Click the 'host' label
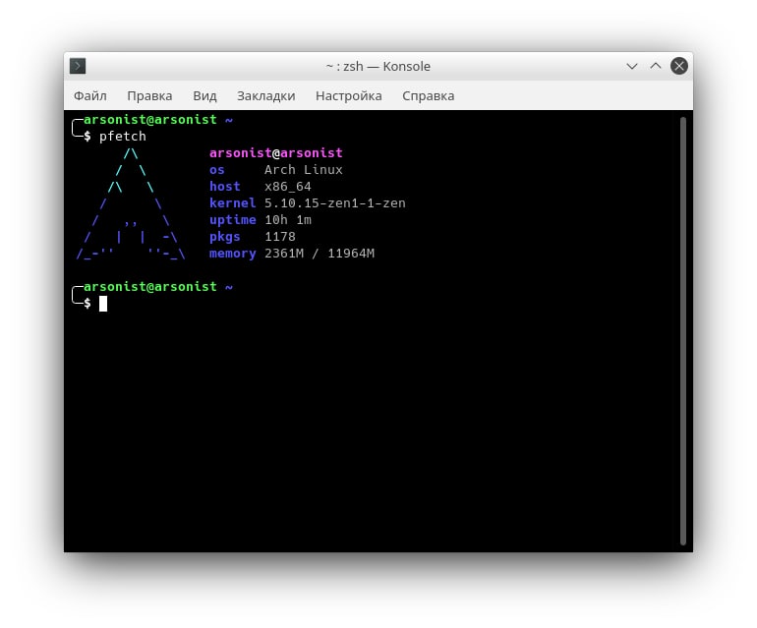 pos(224,187)
